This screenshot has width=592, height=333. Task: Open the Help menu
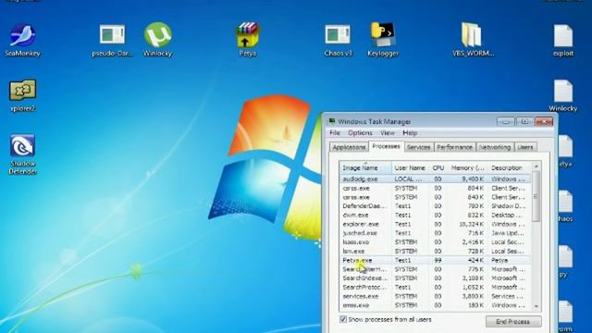[410, 133]
